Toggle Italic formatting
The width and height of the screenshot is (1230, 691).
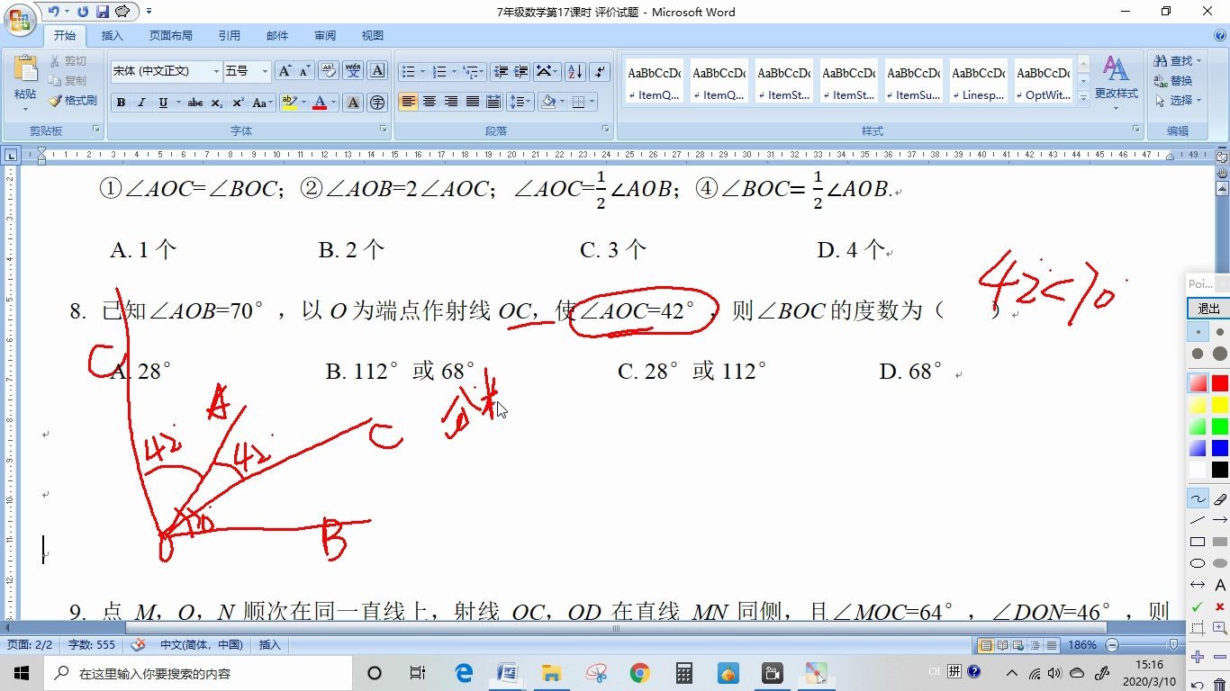[141, 103]
